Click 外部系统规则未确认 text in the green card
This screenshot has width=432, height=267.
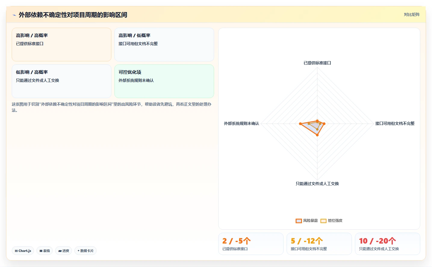[x=136, y=80]
